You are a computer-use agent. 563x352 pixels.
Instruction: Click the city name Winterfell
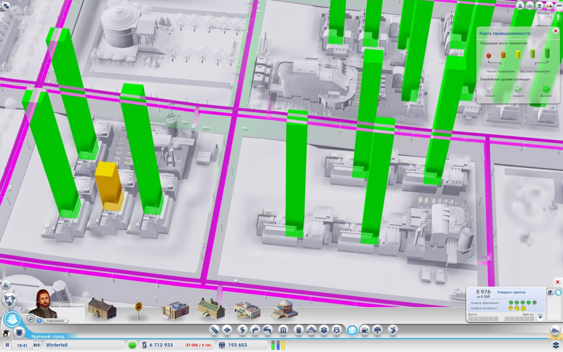57,345
